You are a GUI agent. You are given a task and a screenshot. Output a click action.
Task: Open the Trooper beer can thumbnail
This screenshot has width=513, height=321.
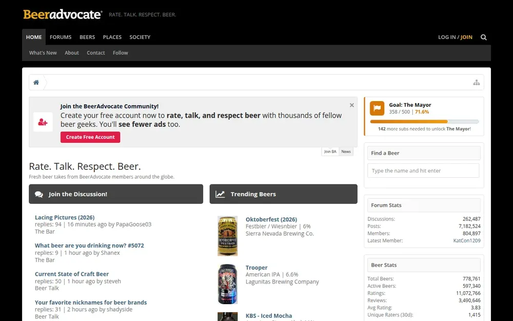point(227,284)
